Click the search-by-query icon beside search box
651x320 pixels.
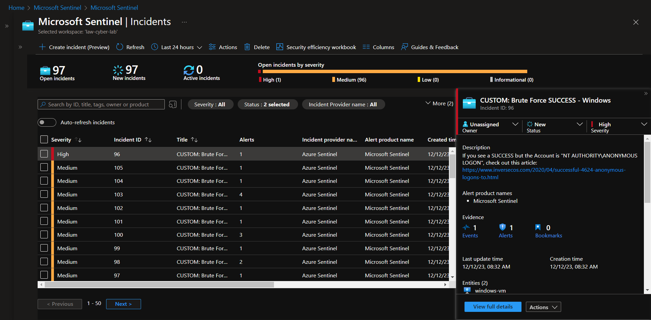[x=173, y=105]
